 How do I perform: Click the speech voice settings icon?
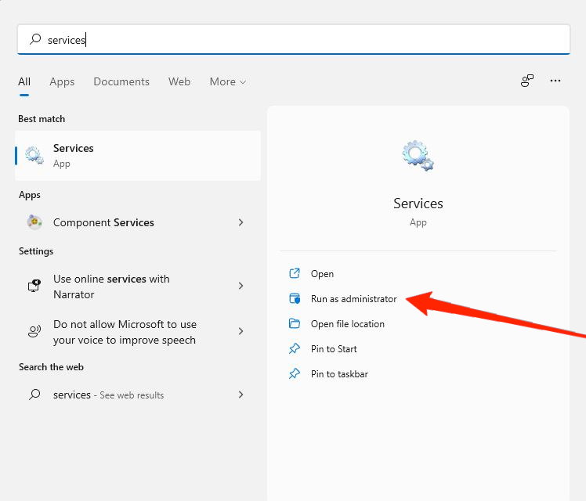point(34,332)
